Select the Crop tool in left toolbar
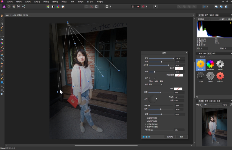232x150 pixels. point(2,24)
